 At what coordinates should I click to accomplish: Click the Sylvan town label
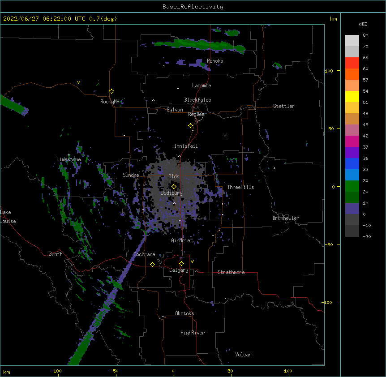coord(175,110)
